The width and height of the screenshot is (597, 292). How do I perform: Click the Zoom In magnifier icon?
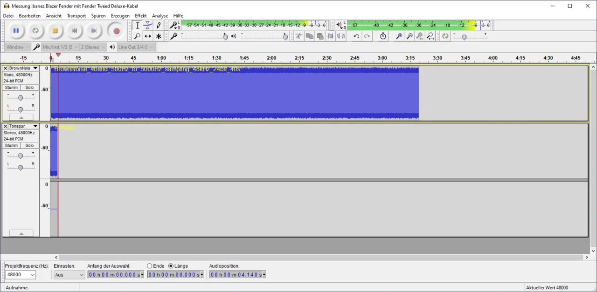coord(399,36)
